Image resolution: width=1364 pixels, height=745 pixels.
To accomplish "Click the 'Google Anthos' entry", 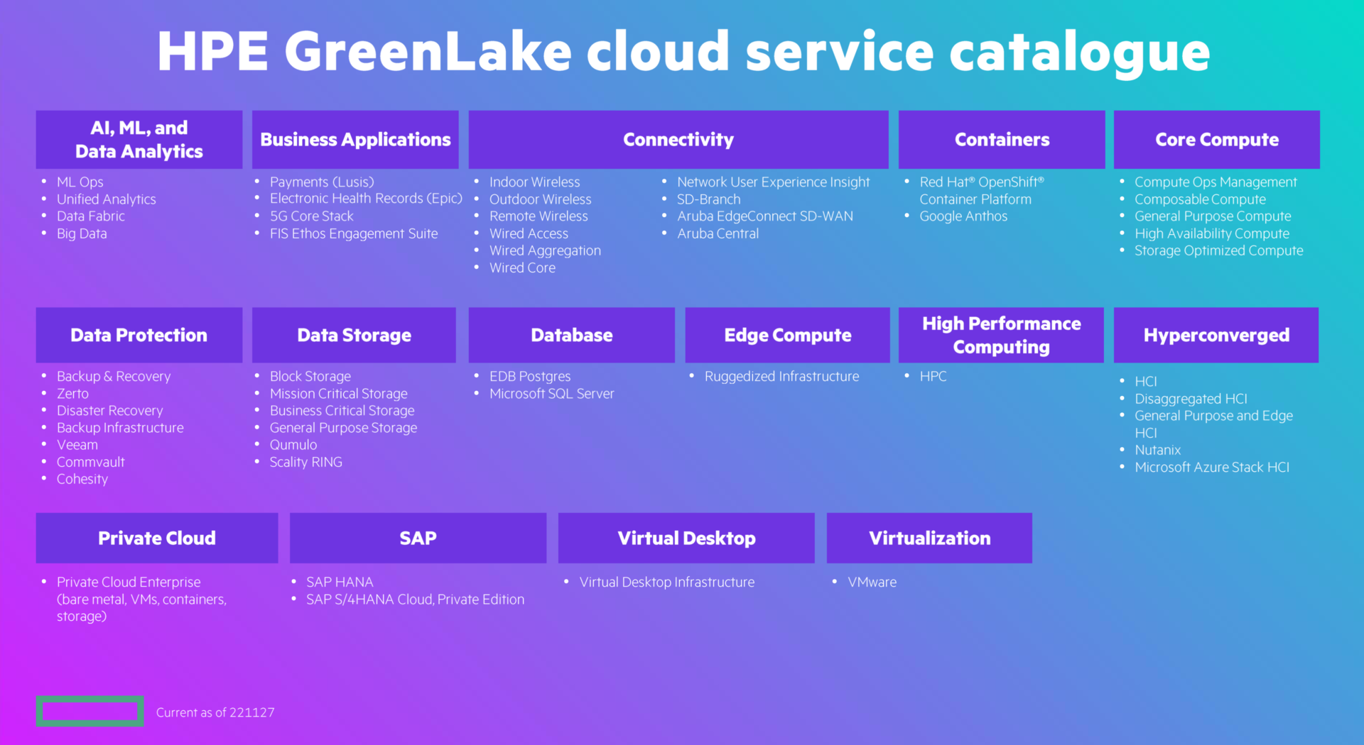I will tap(963, 216).
